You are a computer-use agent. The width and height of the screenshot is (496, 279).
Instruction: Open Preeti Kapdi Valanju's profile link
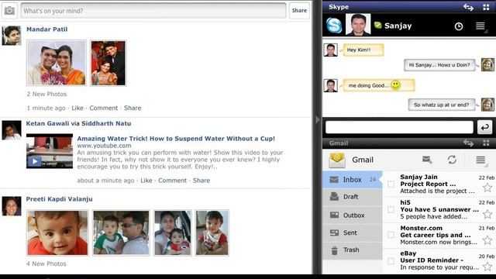[x=59, y=199]
